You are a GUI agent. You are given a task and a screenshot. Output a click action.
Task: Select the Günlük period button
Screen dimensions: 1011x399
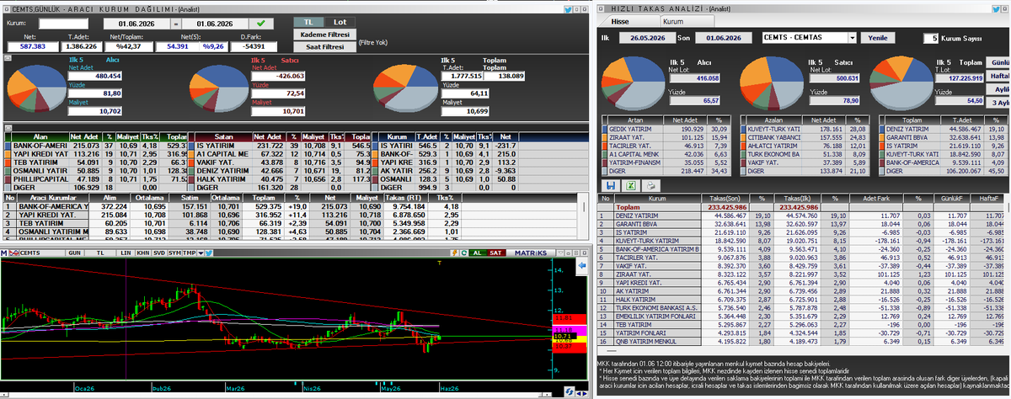[998, 63]
